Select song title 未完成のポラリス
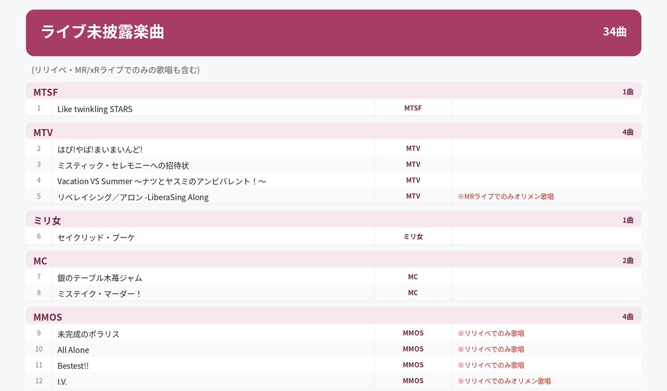This screenshot has height=391, width=667. (x=88, y=334)
